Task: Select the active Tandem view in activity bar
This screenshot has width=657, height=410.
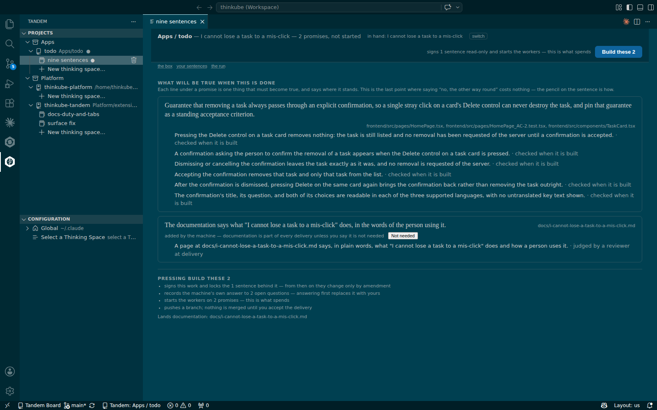Action: coord(10,162)
